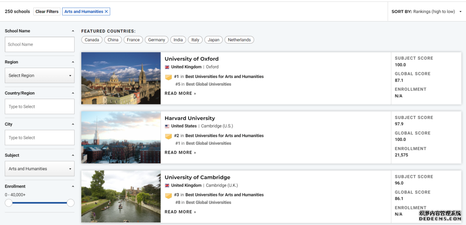466x225 pixels.
Task: Click Cambridge's global score 86.1
Action: point(399,199)
